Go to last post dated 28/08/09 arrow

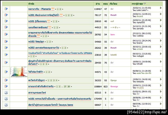coord(161,98)
